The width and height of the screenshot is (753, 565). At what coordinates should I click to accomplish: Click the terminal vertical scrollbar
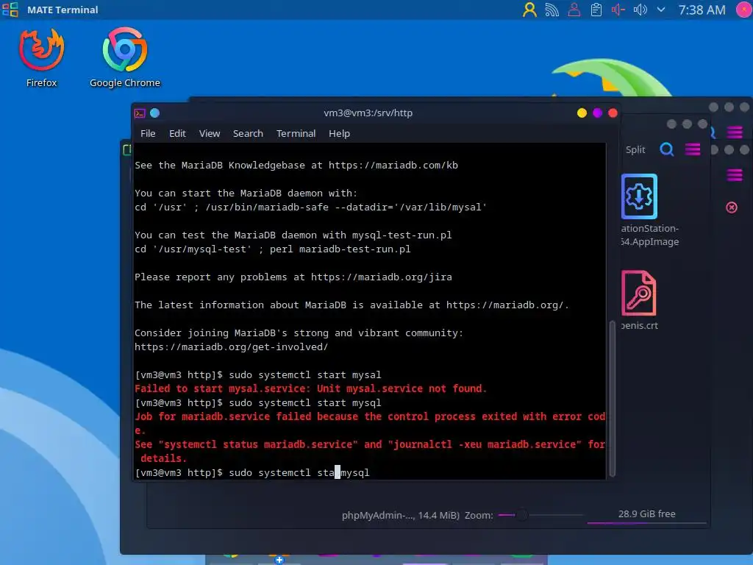click(x=612, y=398)
